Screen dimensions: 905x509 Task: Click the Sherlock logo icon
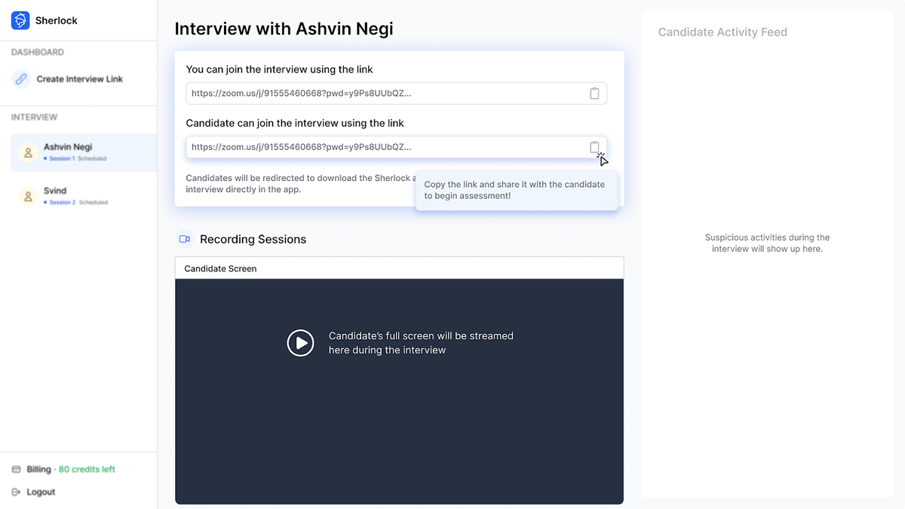click(x=19, y=20)
